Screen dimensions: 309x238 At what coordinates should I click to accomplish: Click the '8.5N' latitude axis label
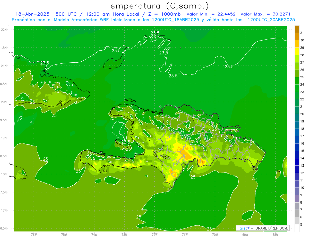pos(4,156)
